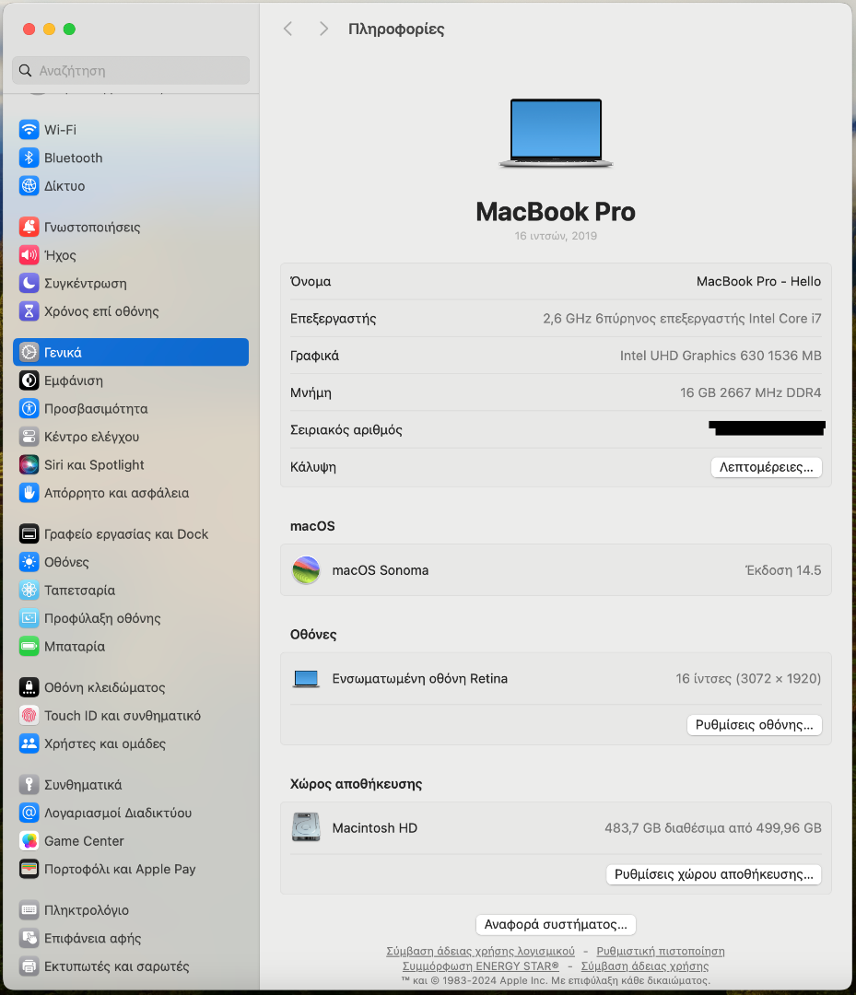Click the macOS Sonoma icon
856x995 pixels.
pos(306,570)
